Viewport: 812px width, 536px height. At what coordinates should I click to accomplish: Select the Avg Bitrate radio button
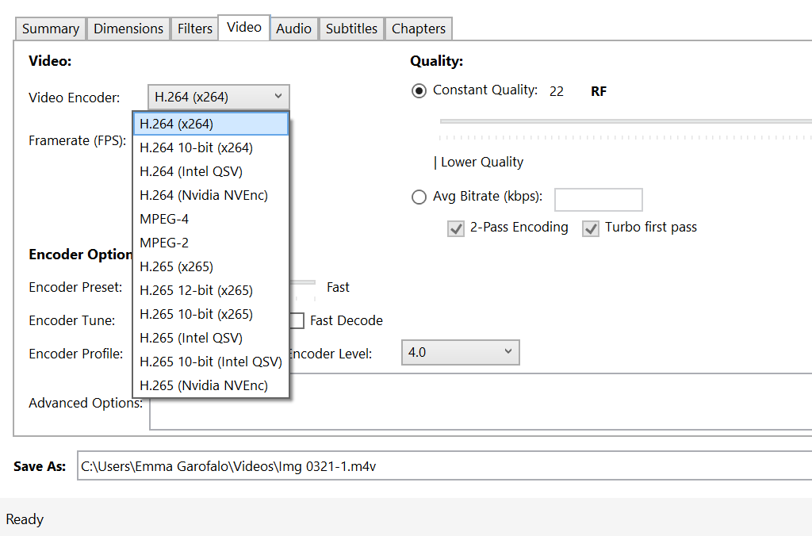419,197
